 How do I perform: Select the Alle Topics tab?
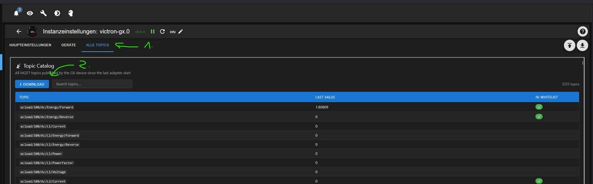(x=98, y=45)
